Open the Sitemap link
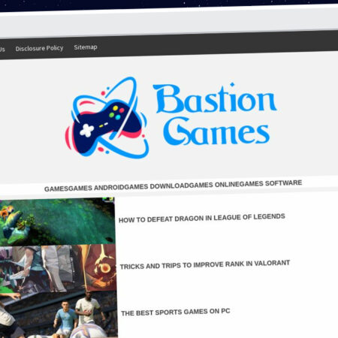 tap(86, 47)
